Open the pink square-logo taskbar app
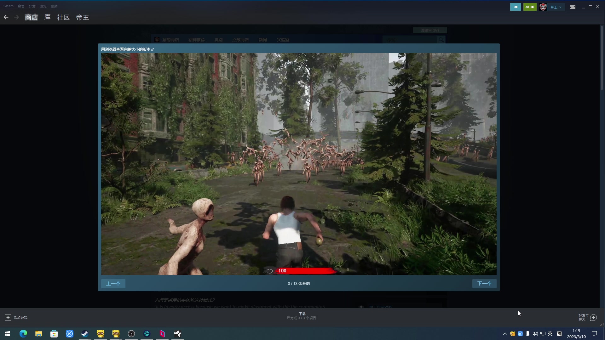605x340 pixels. (x=162, y=334)
